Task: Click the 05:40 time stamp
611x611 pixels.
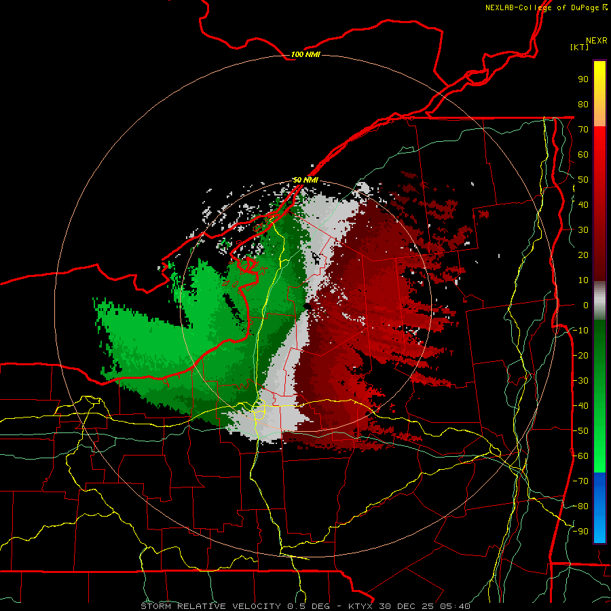Action: (455, 606)
